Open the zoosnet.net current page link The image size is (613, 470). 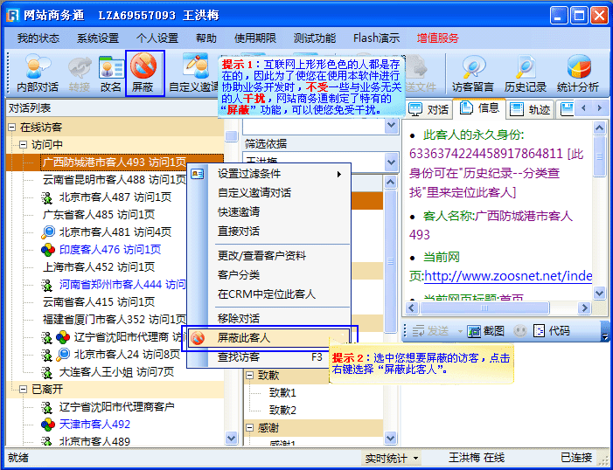(507, 276)
